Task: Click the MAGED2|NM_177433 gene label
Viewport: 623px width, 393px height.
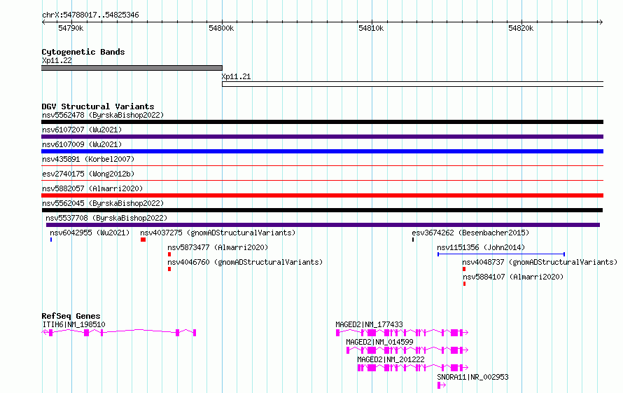Action: point(369,324)
